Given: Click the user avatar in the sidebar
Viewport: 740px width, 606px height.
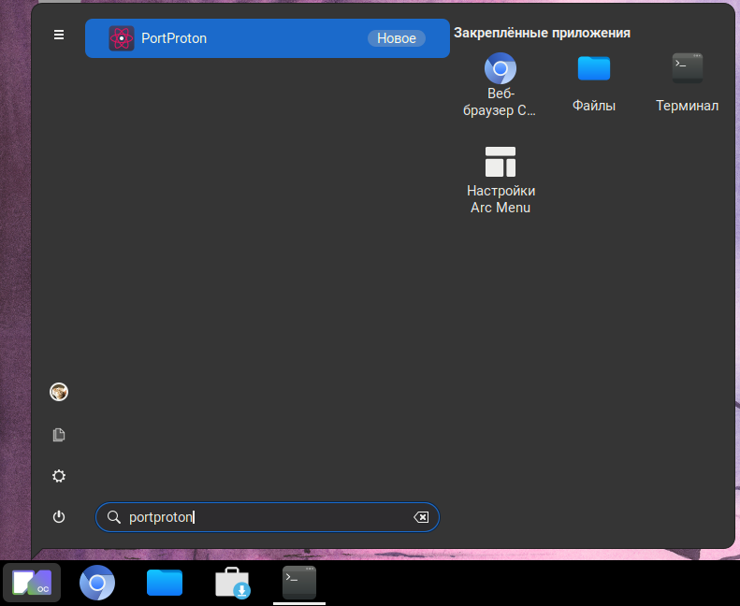Looking at the screenshot, I should tap(59, 393).
